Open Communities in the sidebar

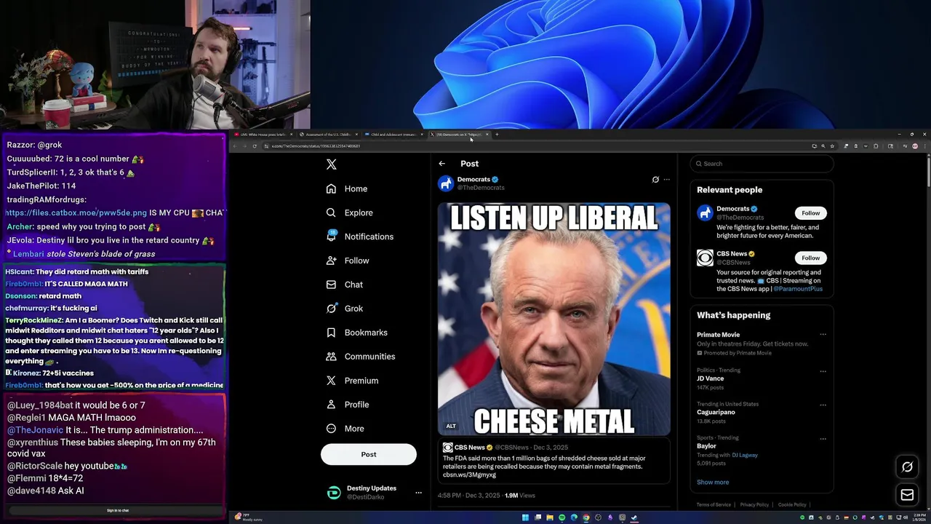pos(361,357)
